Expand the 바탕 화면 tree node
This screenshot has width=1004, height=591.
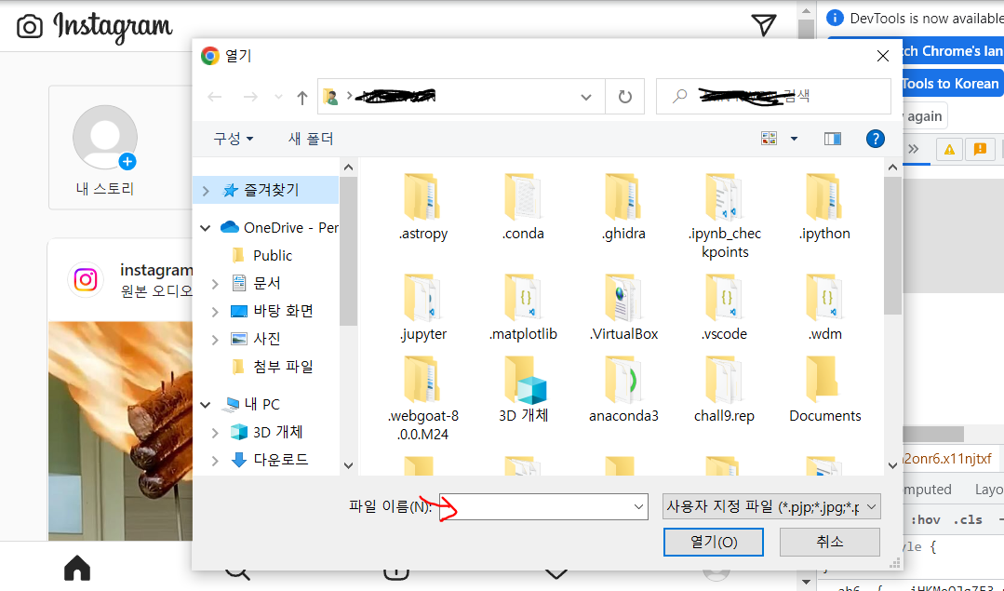point(215,311)
